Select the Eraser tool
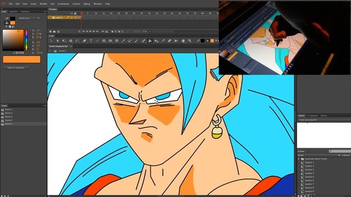 pyautogui.click(x=169, y=41)
